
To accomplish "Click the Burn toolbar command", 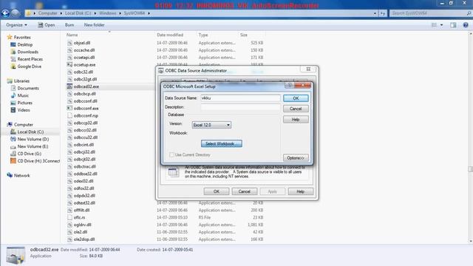I will click(x=69, y=25).
